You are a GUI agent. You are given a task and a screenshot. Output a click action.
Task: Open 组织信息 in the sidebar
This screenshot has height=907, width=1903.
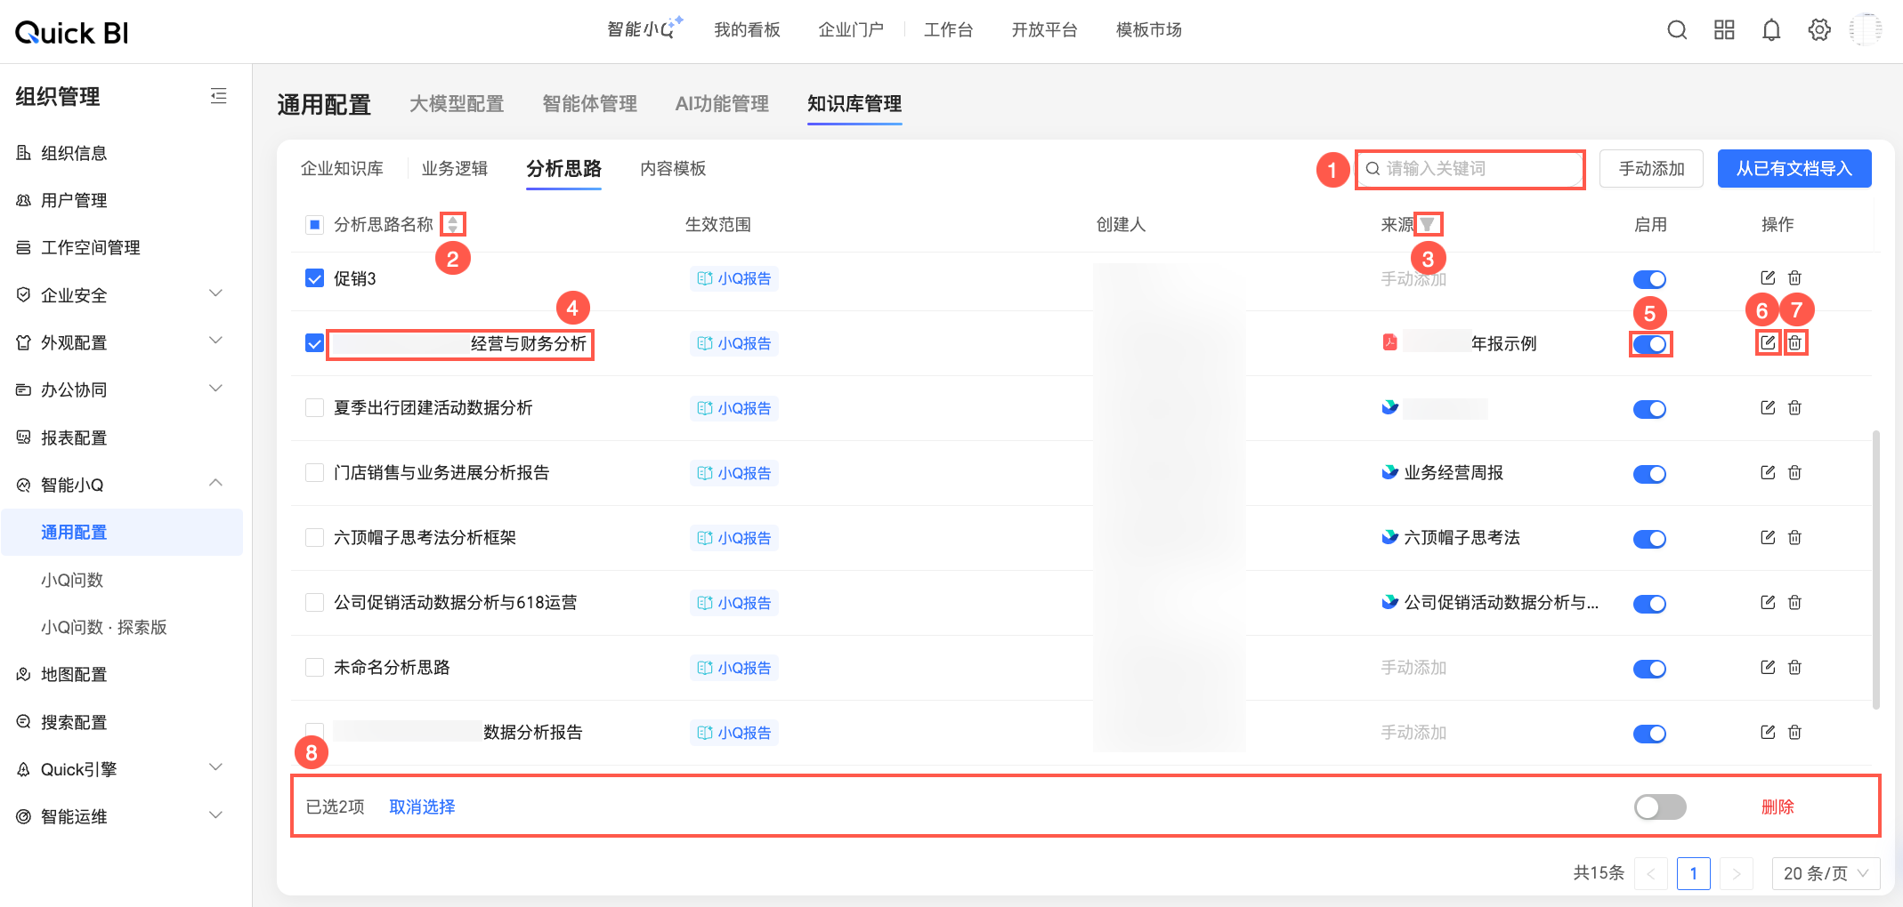(x=74, y=153)
